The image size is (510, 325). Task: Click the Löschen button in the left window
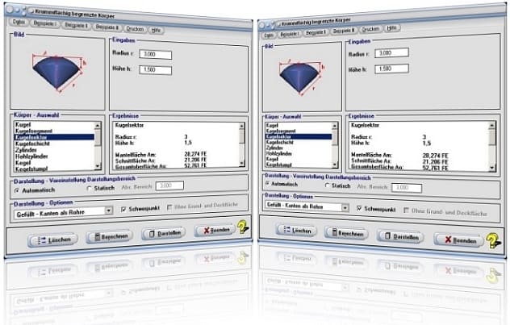(x=54, y=239)
